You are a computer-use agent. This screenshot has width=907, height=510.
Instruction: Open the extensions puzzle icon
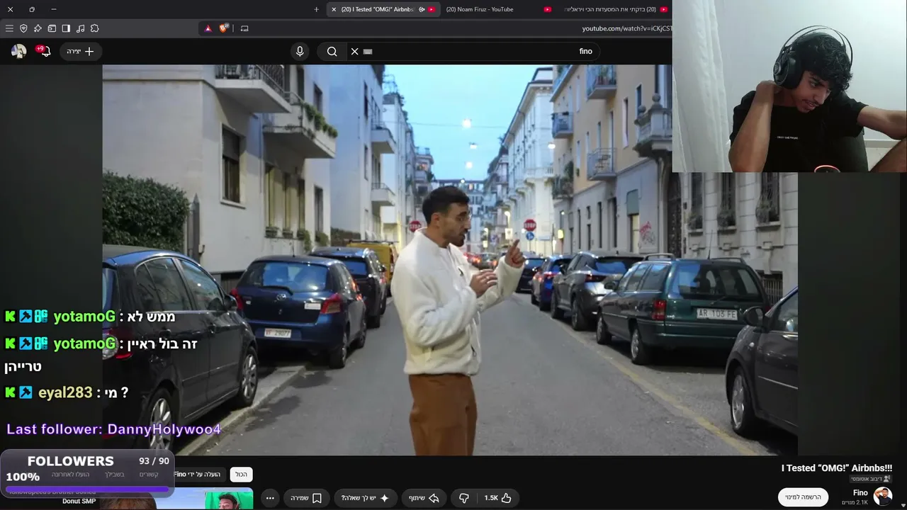pyautogui.click(x=94, y=28)
